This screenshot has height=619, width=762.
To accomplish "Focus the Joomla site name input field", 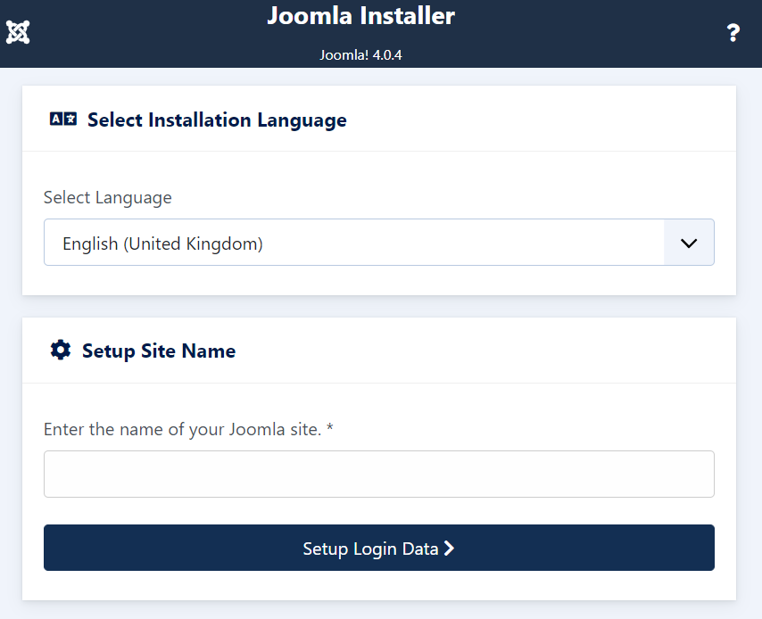I will click(379, 474).
